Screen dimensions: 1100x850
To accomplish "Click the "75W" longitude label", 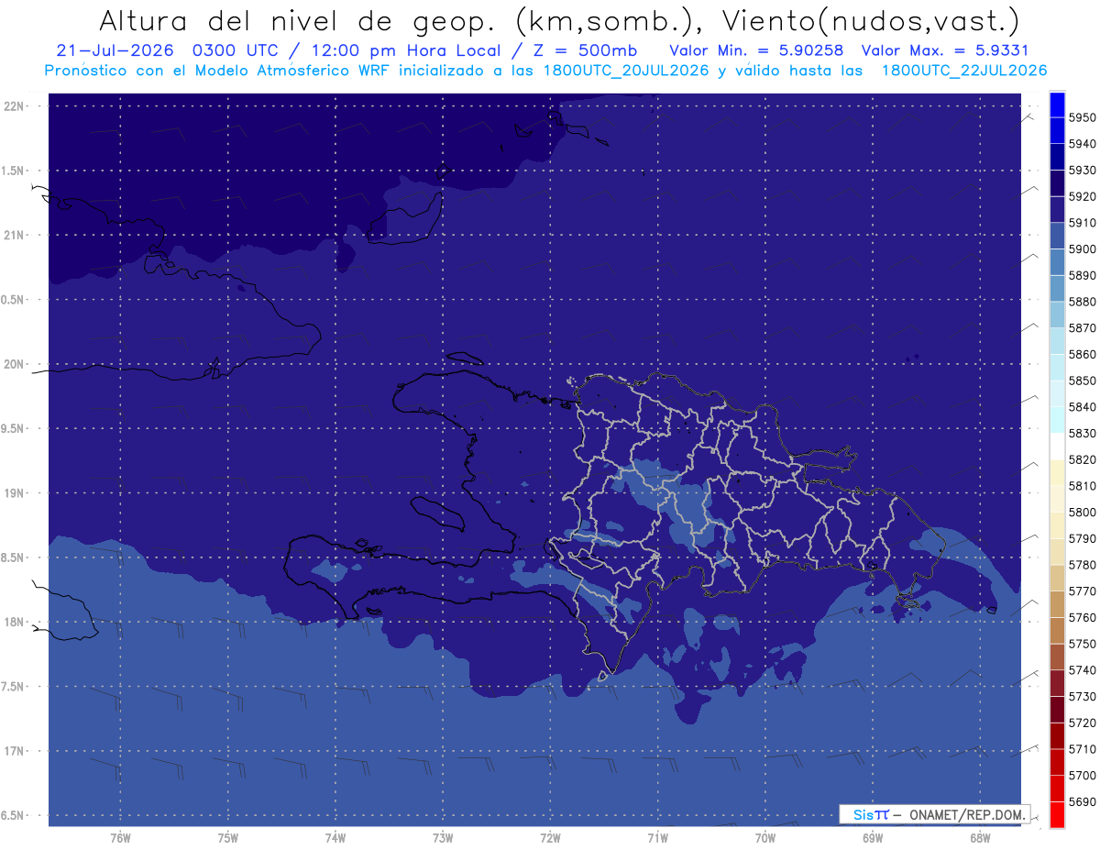I will (x=228, y=837).
